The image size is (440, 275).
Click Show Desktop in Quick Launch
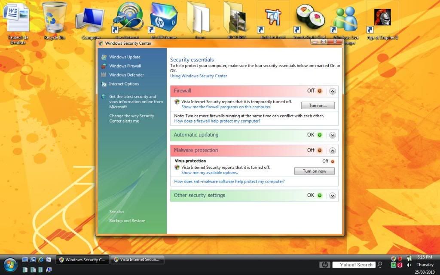click(x=25, y=260)
